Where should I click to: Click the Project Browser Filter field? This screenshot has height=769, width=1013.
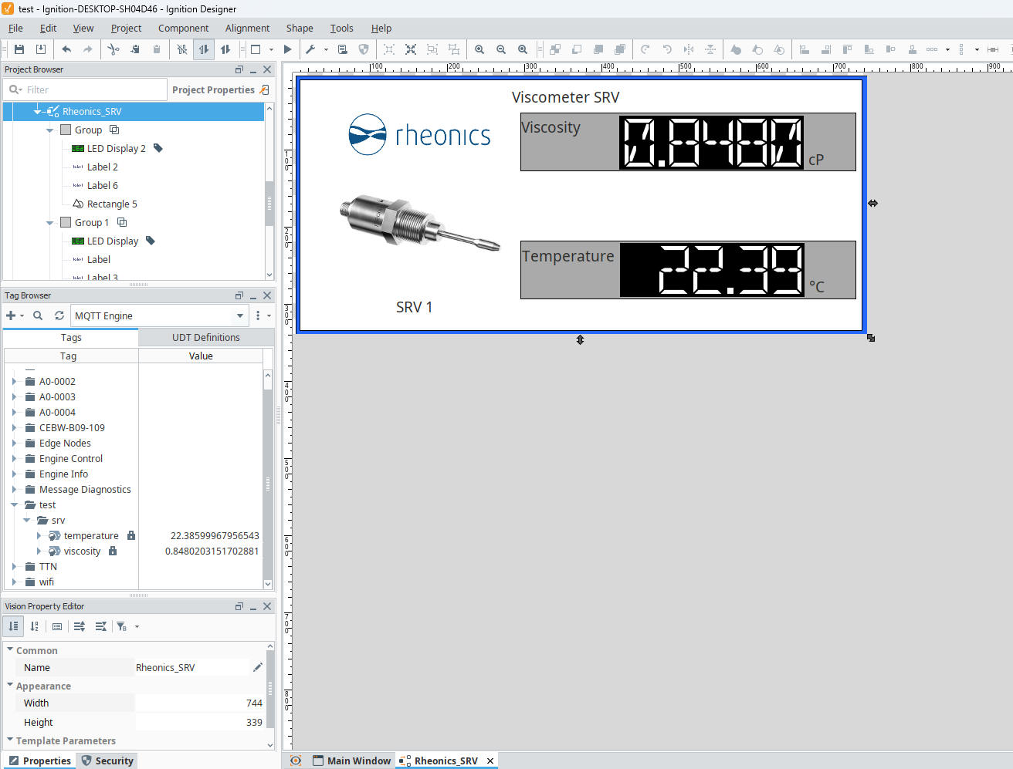point(93,90)
